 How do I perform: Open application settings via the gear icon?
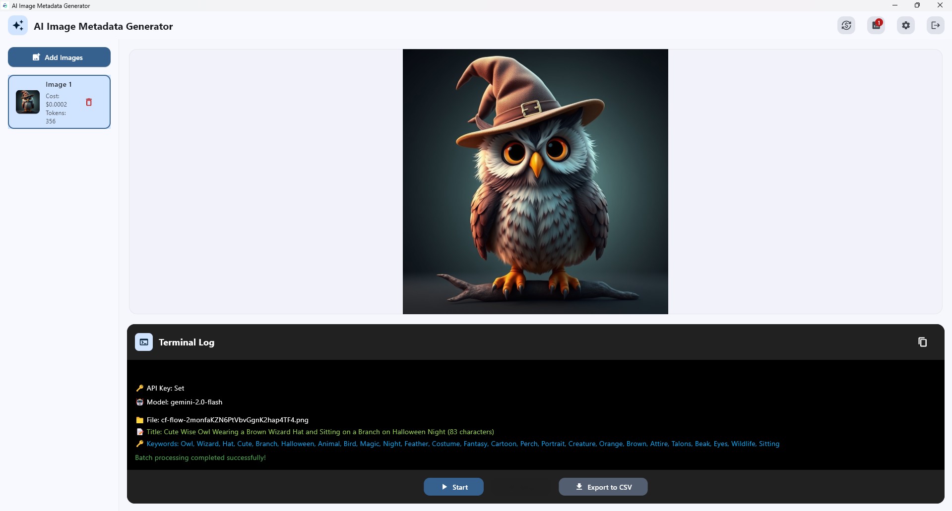pyautogui.click(x=906, y=25)
